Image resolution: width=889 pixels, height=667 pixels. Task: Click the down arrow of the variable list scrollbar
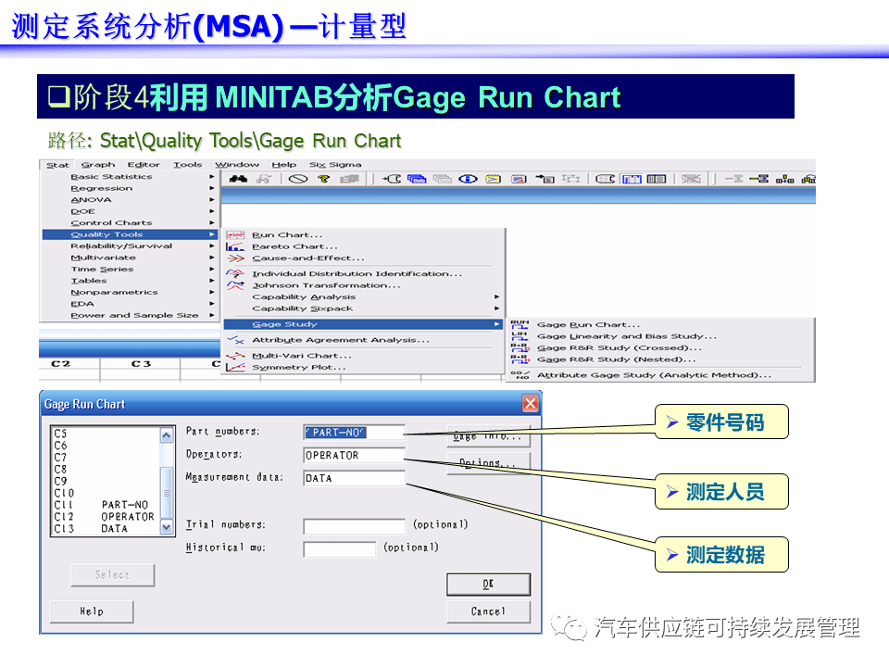coord(166,525)
